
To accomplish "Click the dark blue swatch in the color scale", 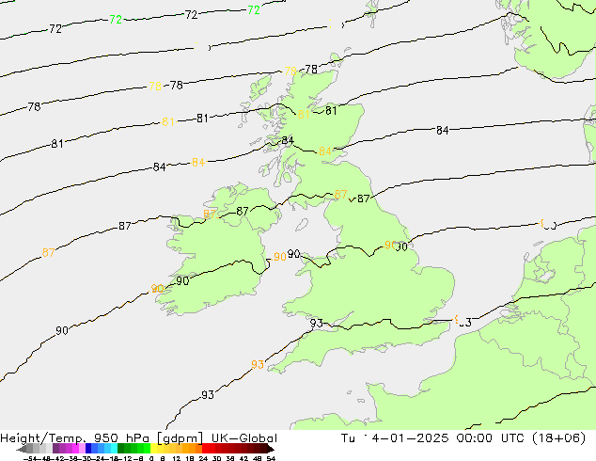I will [x=88, y=449].
